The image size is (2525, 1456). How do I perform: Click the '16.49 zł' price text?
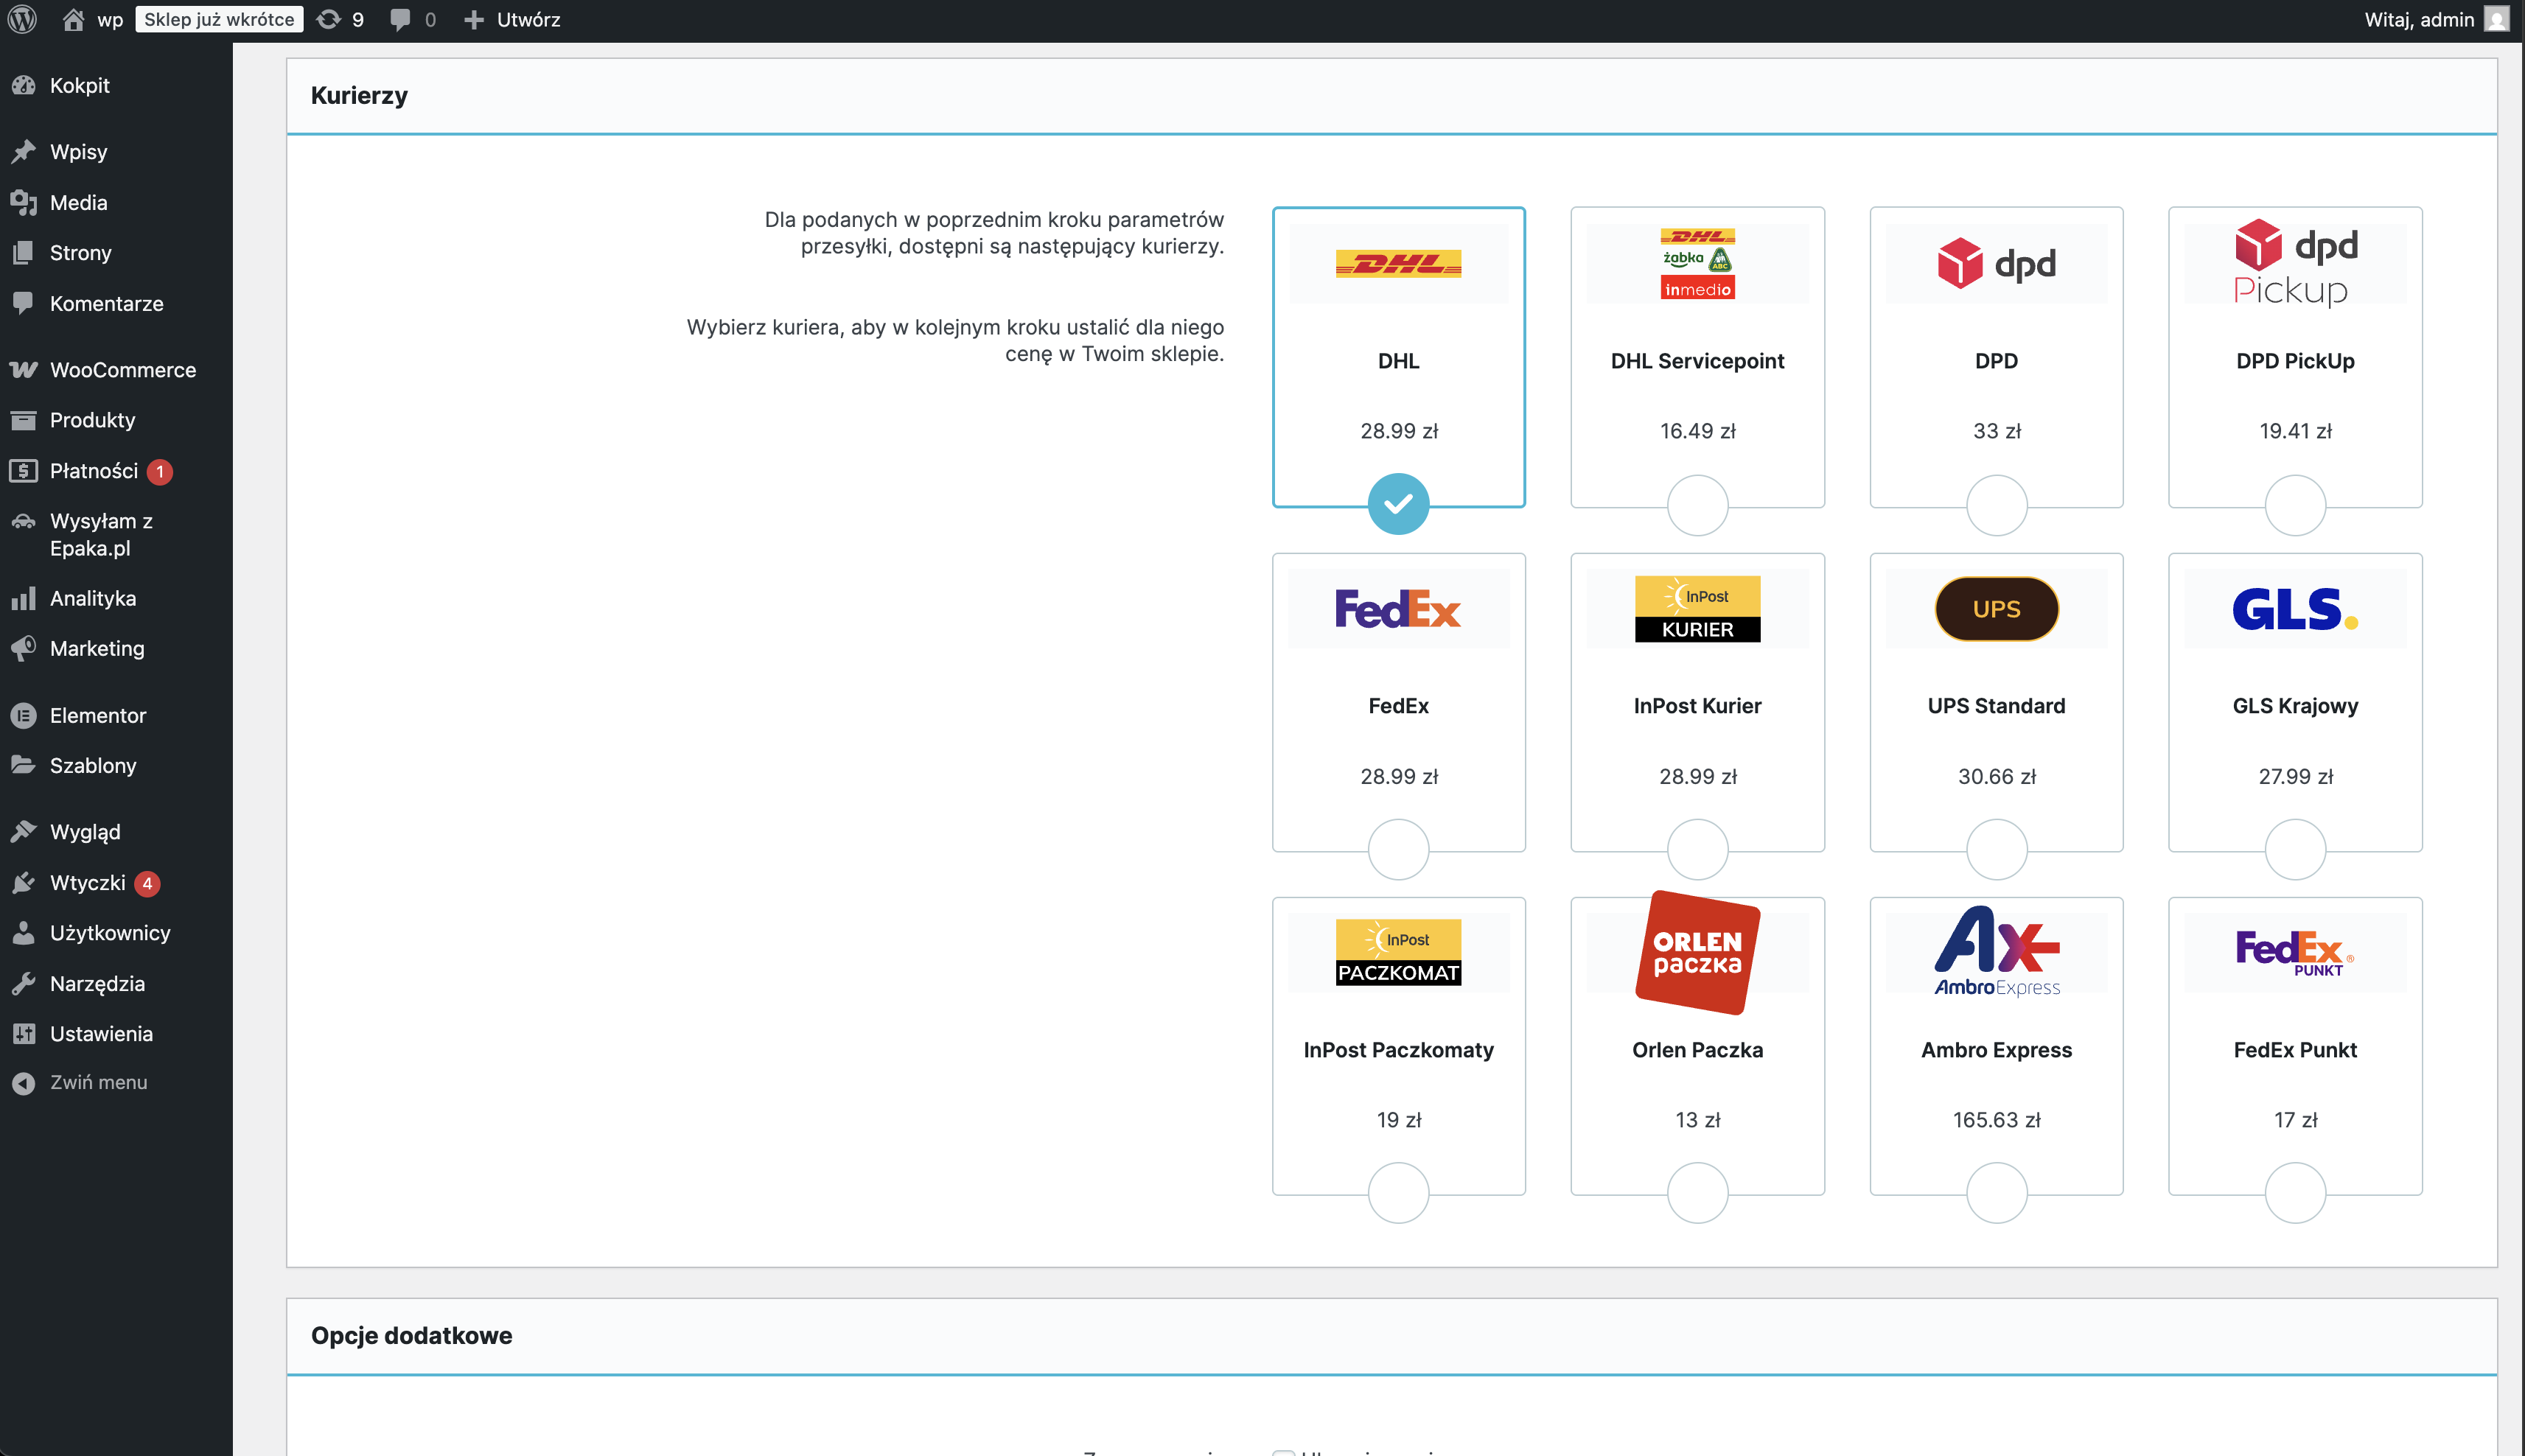point(1697,431)
